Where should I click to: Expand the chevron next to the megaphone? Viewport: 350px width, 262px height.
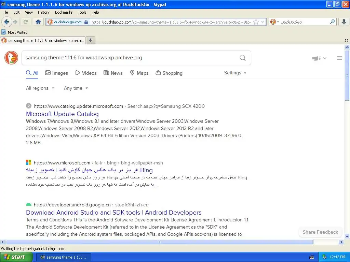[x=325, y=58]
